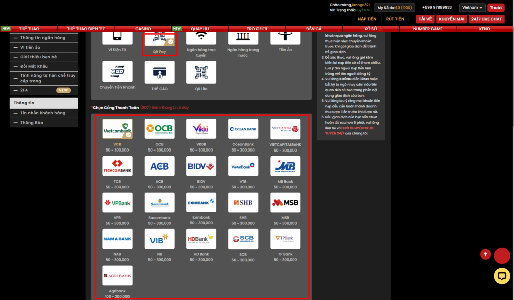Choose the MB Bank icon
The width and height of the screenshot is (514, 300).
[285, 166]
